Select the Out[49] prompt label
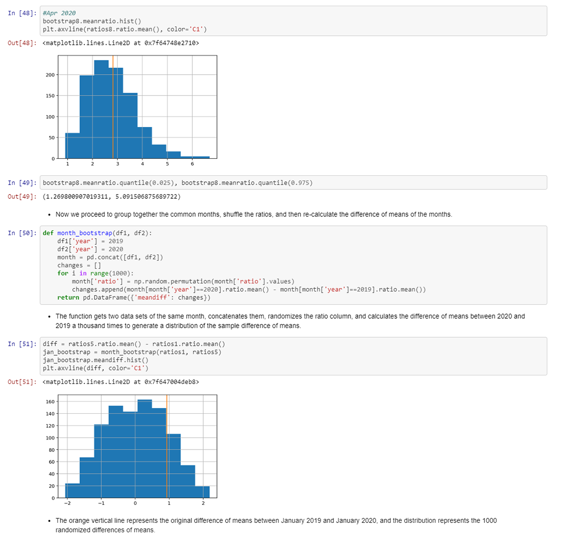 coord(22,196)
